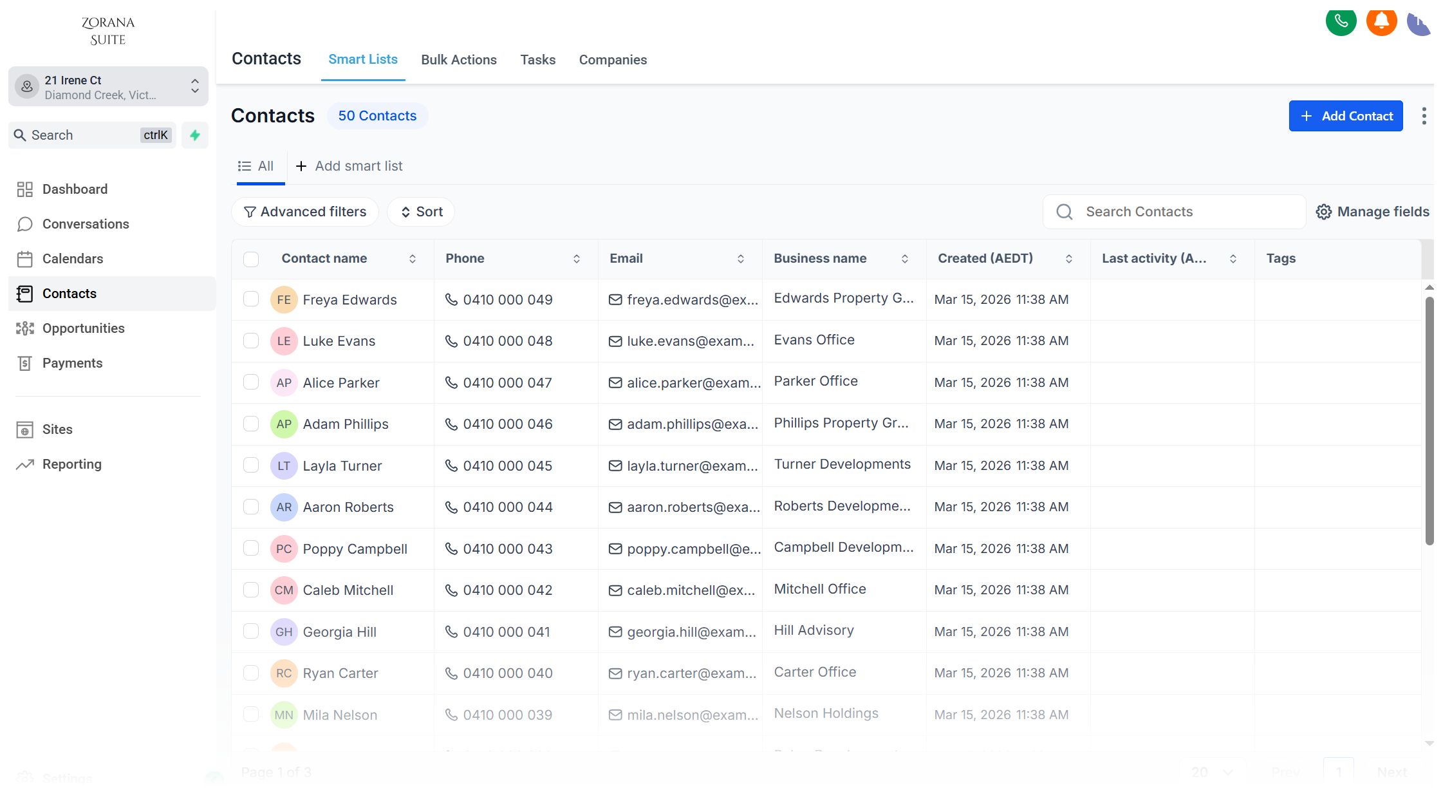This screenshot has width=1452, height=808.
Task: Open the three-dot more options menu
Action: tap(1424, 116)
